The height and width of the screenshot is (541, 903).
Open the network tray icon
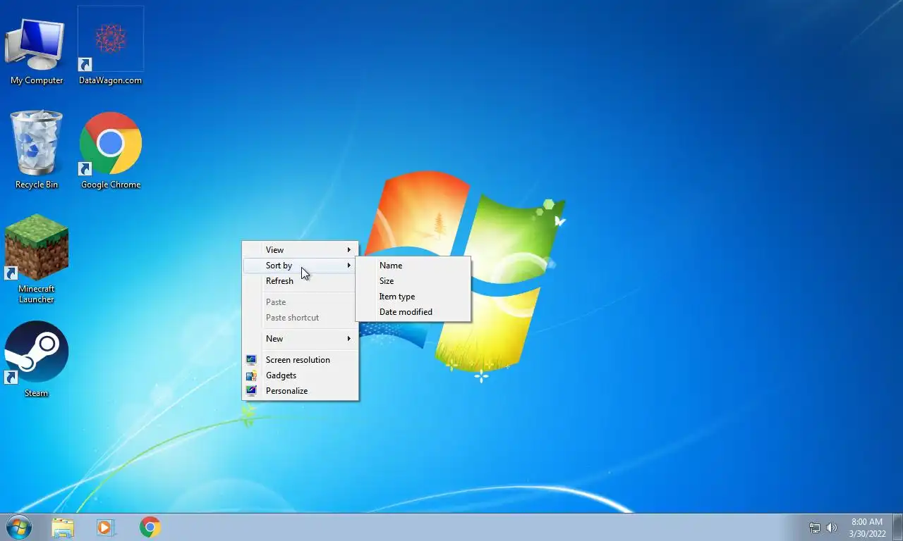pyautogui.click(x=815, y=528)
